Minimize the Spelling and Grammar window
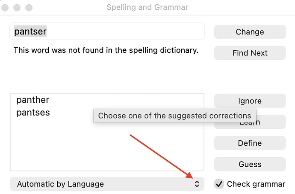Image resolution: width=295 pixels, height=194 pixels. [18, 8]
